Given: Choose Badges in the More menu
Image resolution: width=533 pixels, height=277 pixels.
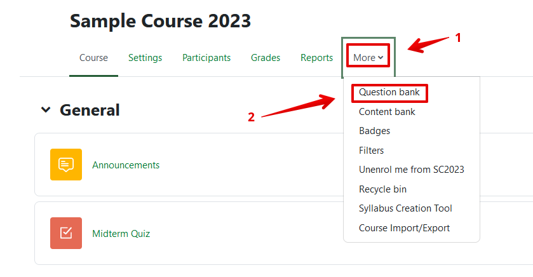Looking at the screenshot, I should click(x=374, y=131).
